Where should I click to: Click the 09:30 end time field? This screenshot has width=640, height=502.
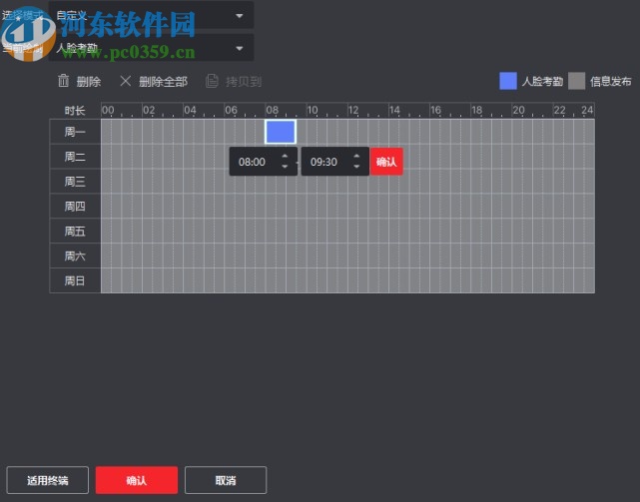coord(335,162)
